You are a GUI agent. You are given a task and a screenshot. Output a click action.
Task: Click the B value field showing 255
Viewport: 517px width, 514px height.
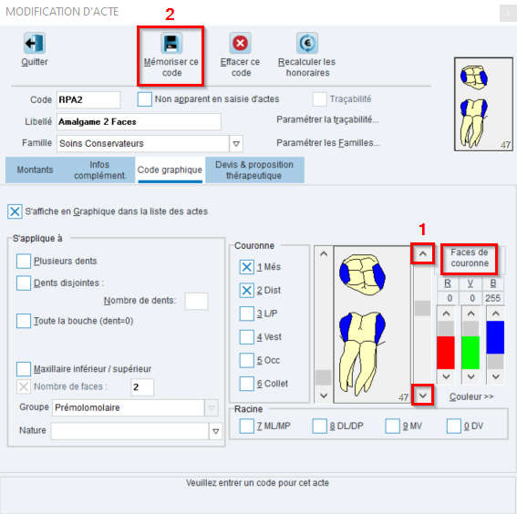493,298
